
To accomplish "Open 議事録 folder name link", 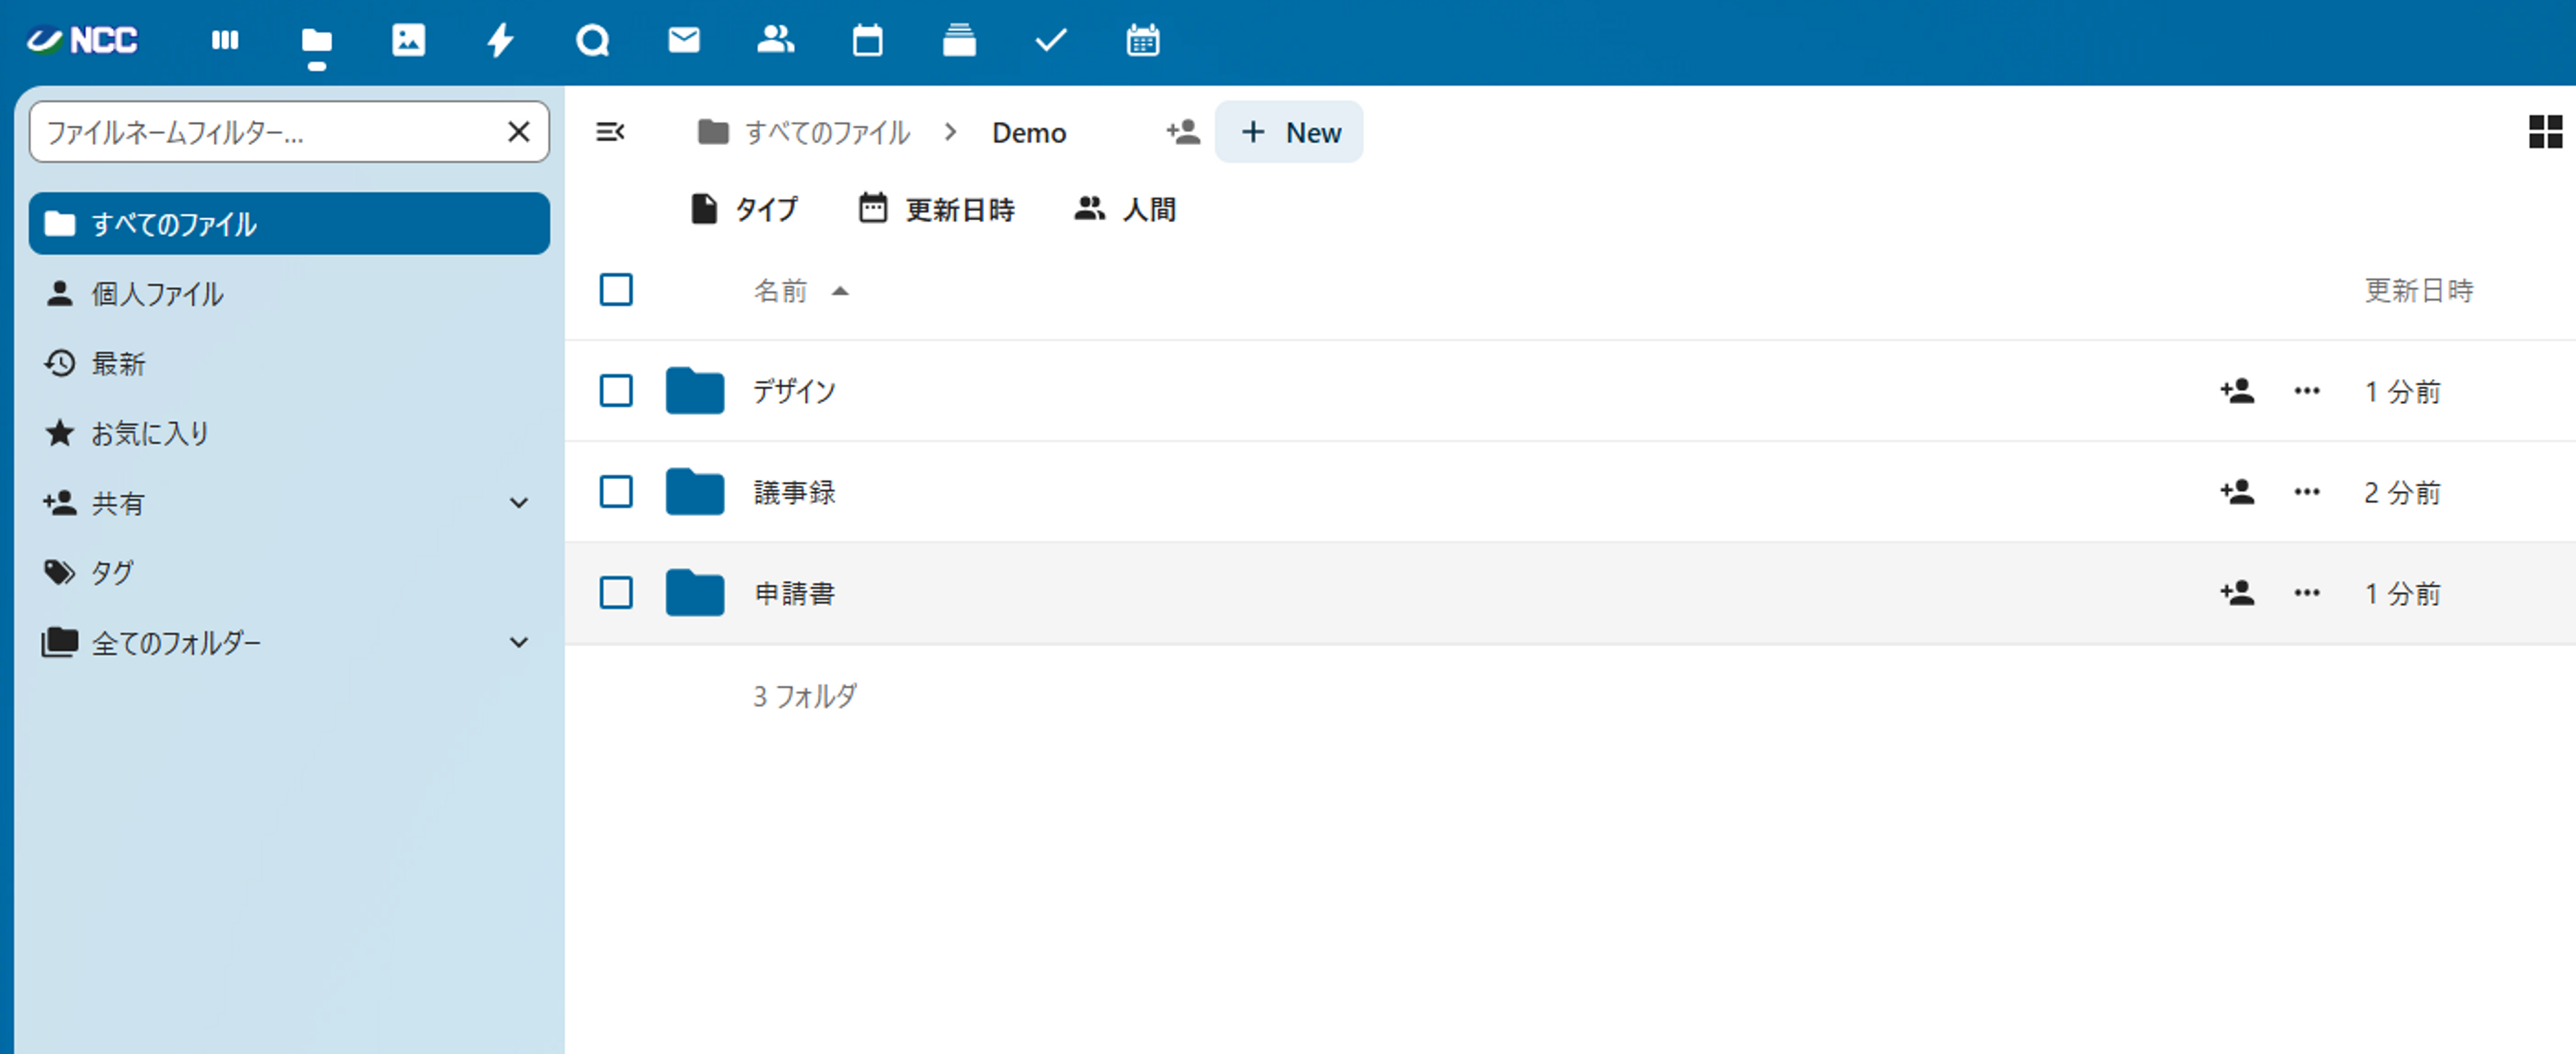I will click(794, 492).
